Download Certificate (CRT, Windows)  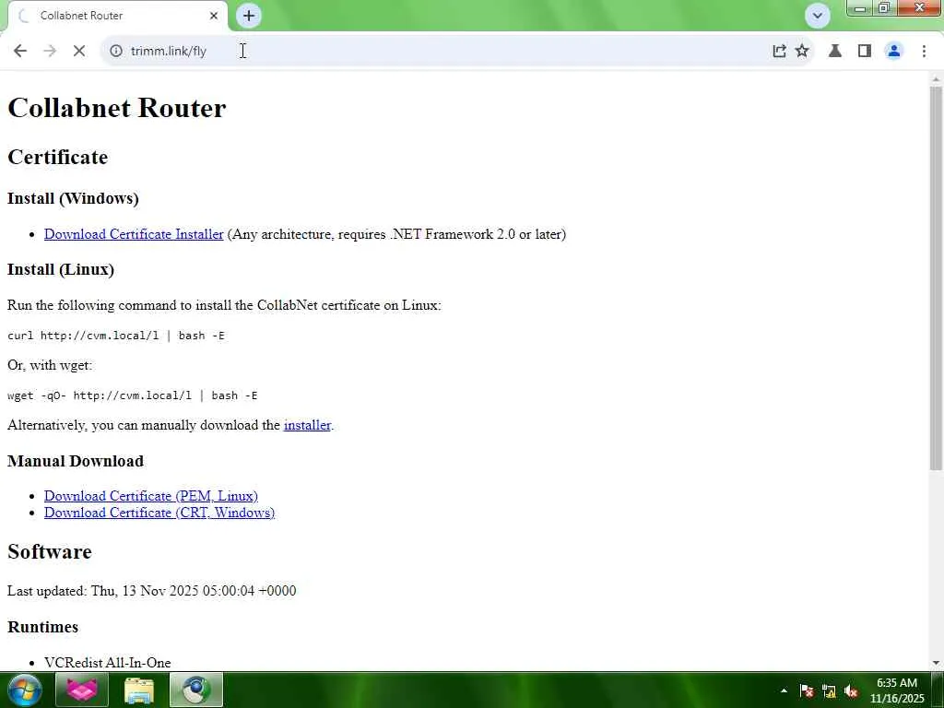pyautogui.click(x=159, y=513)
